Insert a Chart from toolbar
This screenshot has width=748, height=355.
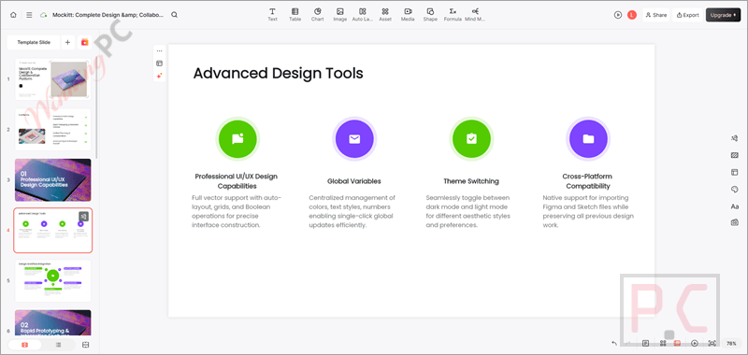(x=317, y=14)
